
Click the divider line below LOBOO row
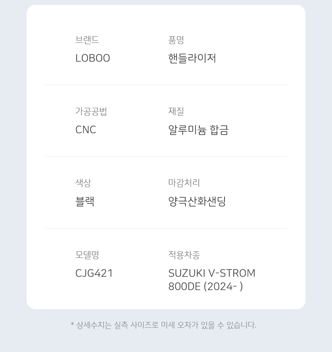tap(166, 85)
